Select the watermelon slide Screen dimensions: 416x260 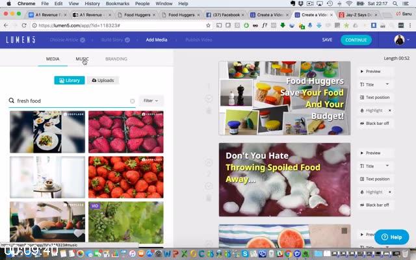[285, 236]
